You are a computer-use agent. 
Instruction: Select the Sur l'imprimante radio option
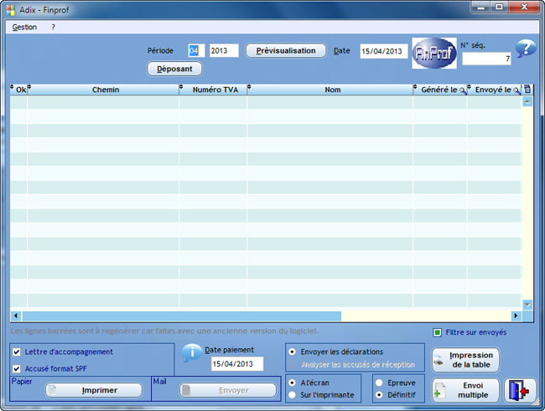292,394
